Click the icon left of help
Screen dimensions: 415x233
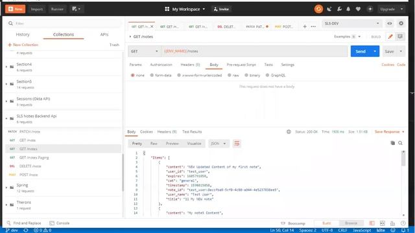point(392,223)
